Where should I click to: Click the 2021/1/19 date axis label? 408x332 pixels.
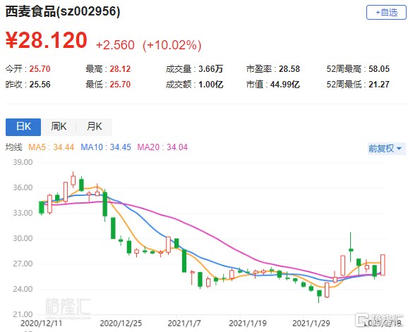(x=248, y=324)
